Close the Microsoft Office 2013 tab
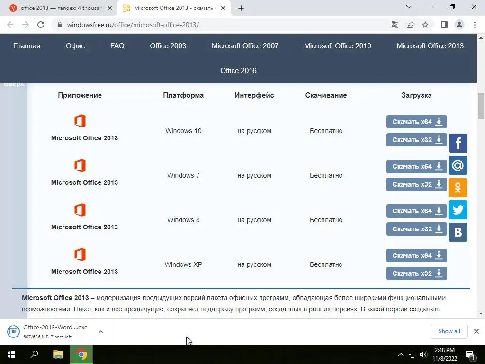The image size is (485, 364). [x=223, y=9]
